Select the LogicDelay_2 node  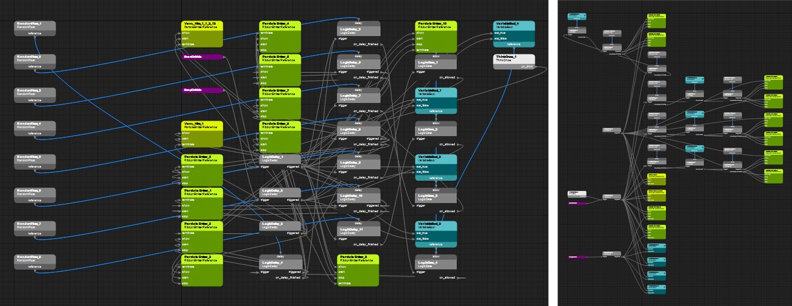pos(280,195)
